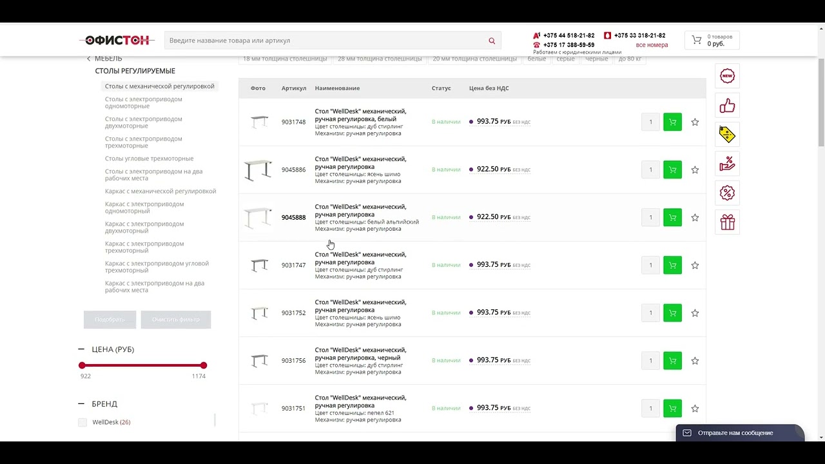Add item 9031756 to cart
825x464 pixels.
pos(672,360)
